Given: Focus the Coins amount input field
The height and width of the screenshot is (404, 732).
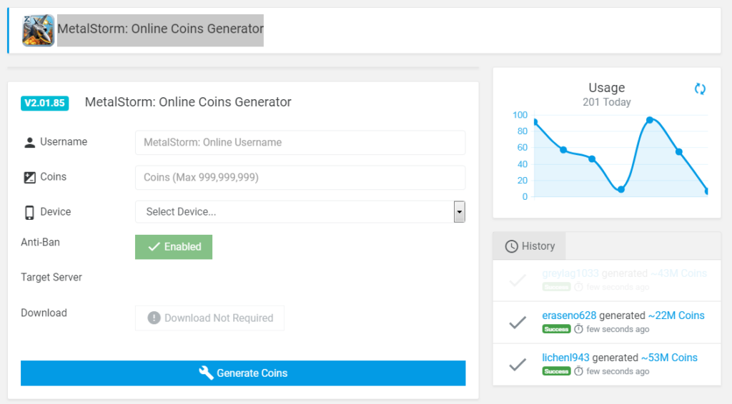Looking at the screenshot, I should point(300,178).
